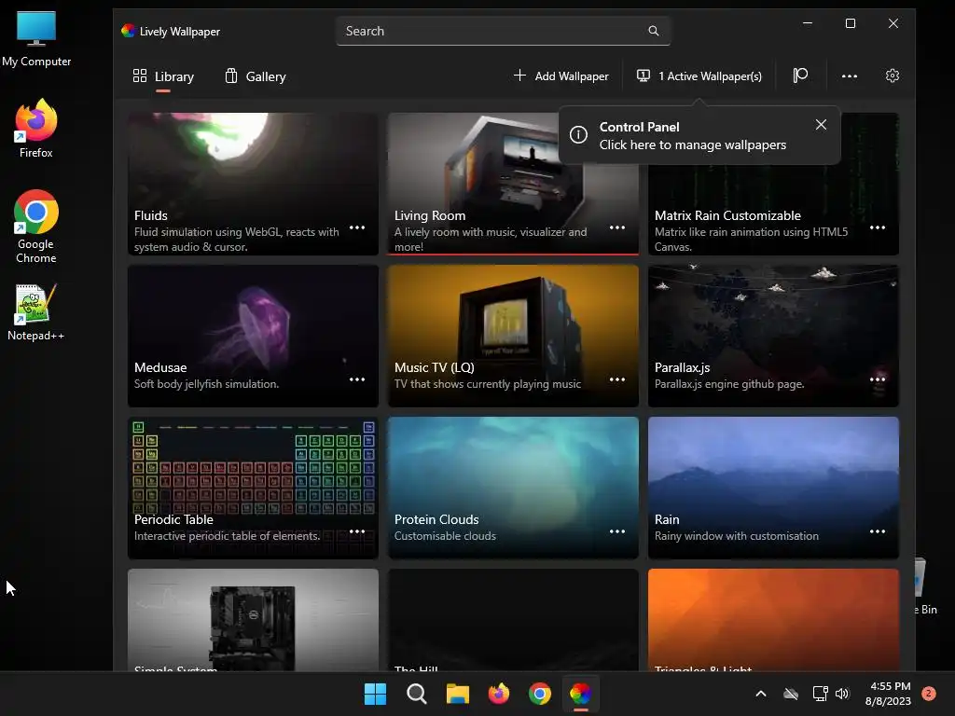
Task: Click the search magnifier icon
Action: 654,31
